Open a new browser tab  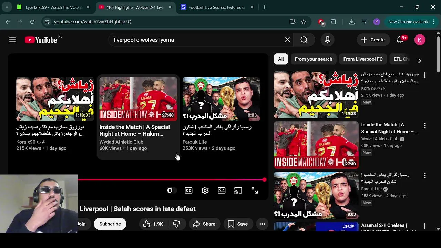click(265, 7)
